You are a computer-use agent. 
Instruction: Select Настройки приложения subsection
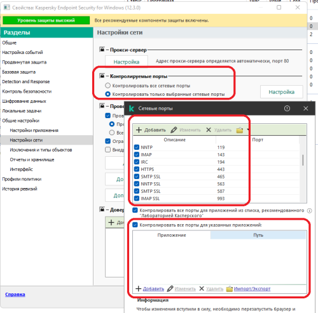click(34, 130)
